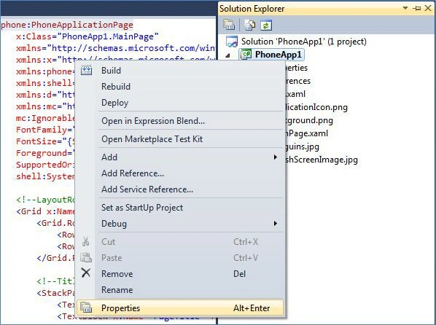The image size is (436, 325).
Task: Click the Show All Files toolbar icon
Action: (249, 25)
